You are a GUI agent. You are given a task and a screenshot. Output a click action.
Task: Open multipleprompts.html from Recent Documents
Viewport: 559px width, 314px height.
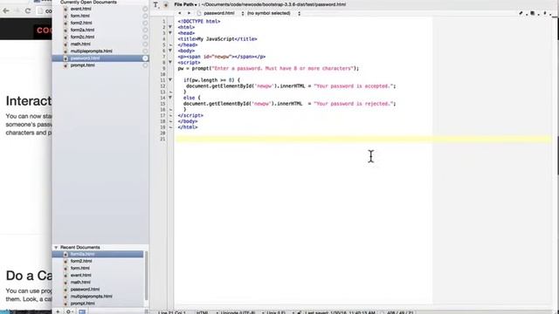coord(91,297)
